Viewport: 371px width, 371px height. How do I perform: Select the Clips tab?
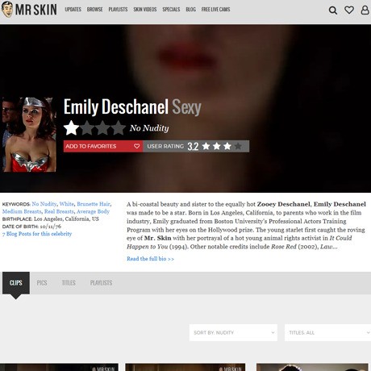[x=16, y=283]
